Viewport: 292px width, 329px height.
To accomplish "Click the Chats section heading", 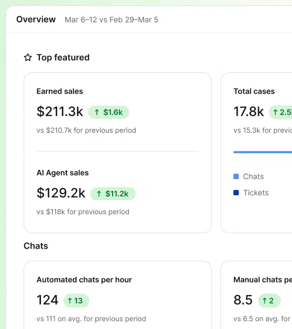I will pyautogui.click(x=36, y=246).
